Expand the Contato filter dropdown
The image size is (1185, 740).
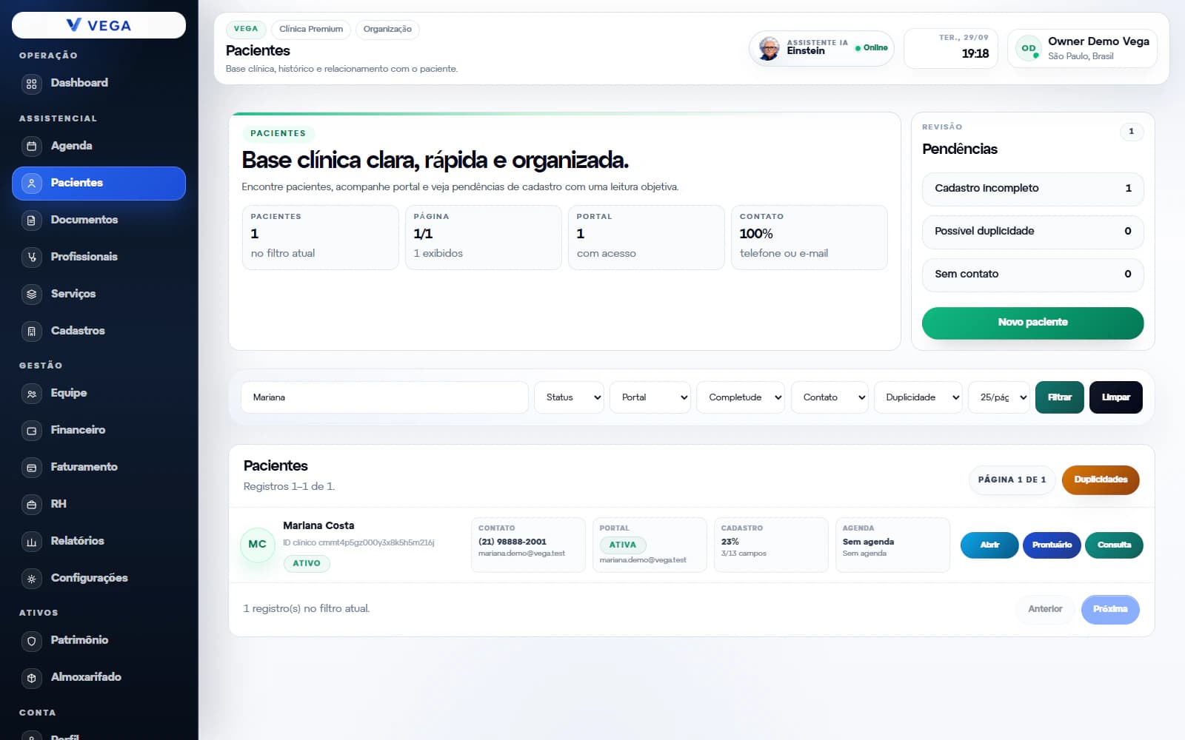tap(829, 397)
